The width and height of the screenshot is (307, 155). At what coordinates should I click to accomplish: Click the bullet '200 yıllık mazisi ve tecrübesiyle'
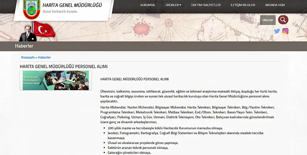165,128
